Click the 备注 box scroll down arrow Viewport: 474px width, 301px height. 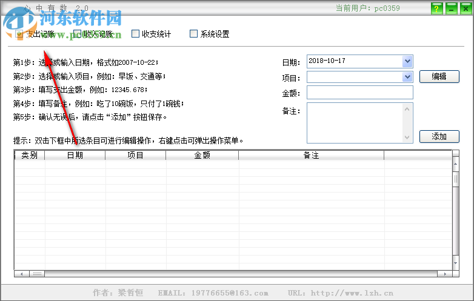tap(407, 137)
